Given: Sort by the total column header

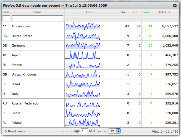Looking at the screenshot, I should 163,12.
